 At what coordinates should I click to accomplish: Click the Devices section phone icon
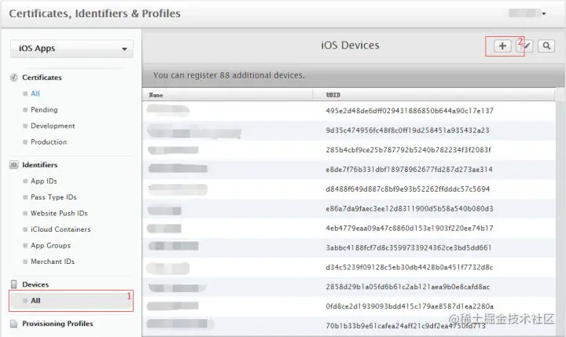[x=13, y=284]
